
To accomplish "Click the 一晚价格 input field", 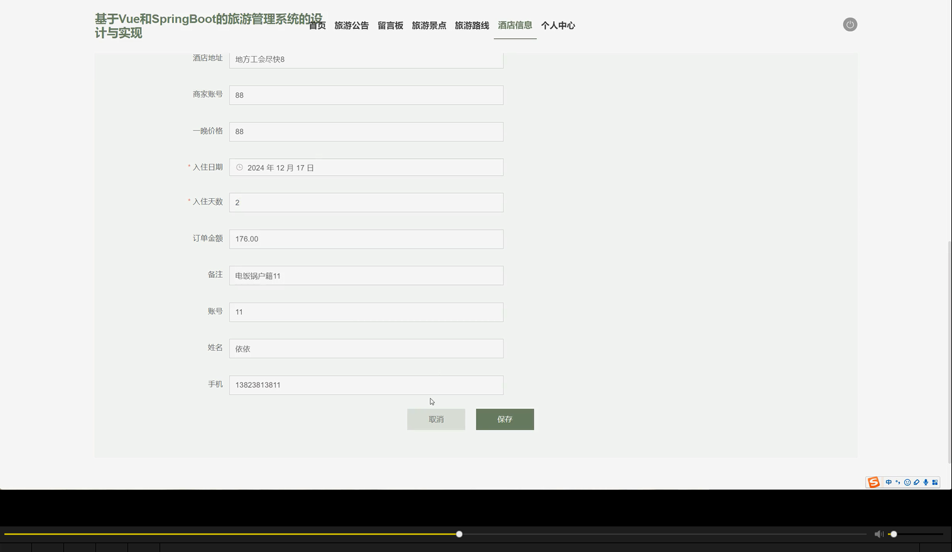I will pyautogui.click(x=366, y=132).
